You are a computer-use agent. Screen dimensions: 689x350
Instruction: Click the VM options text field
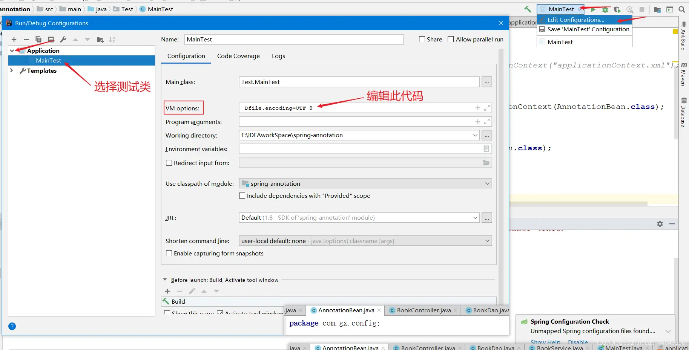point(365,108)
